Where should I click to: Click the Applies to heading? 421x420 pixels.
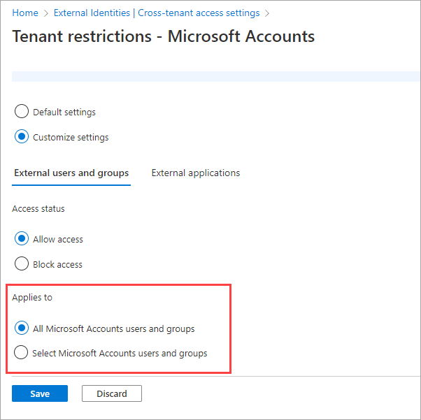(x=32, y=297)
